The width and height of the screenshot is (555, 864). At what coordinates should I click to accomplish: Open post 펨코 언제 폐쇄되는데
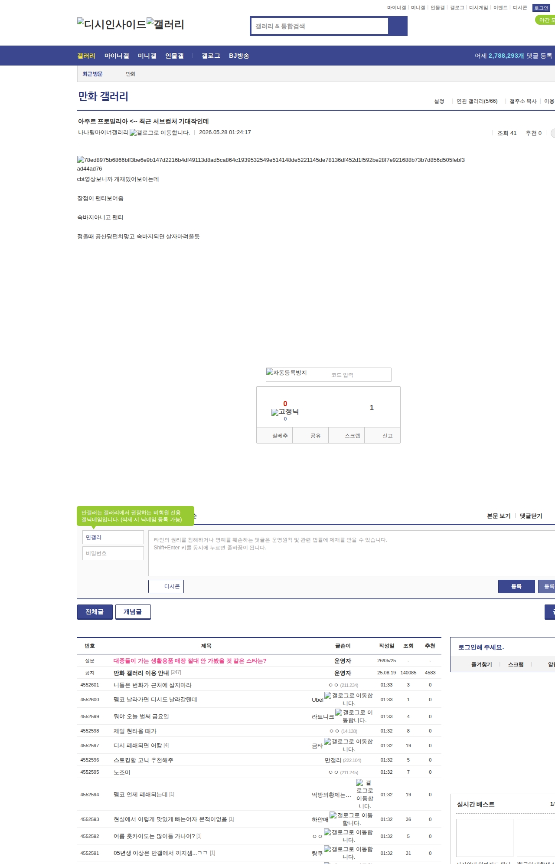140,794
